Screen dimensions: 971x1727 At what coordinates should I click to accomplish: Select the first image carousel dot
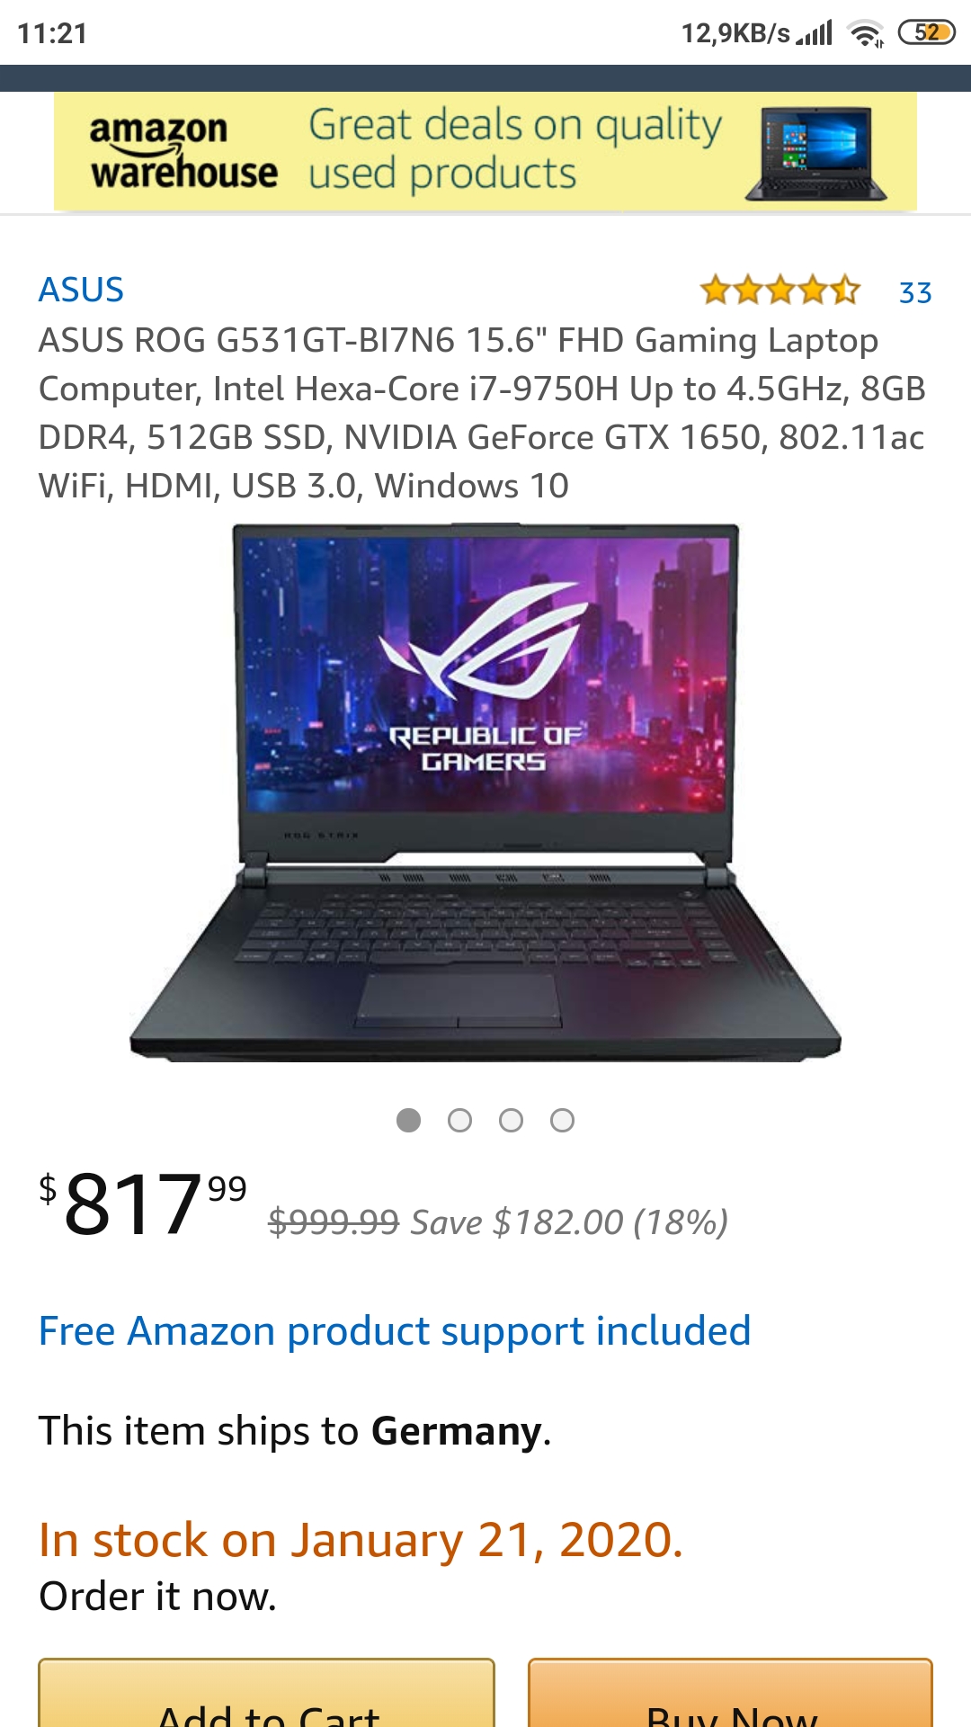click(x=408, y=1120)
